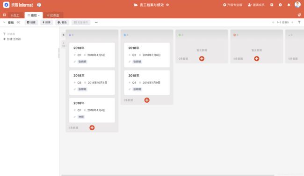
Task: Add a record to column A with plus
Action: (92, 128)
